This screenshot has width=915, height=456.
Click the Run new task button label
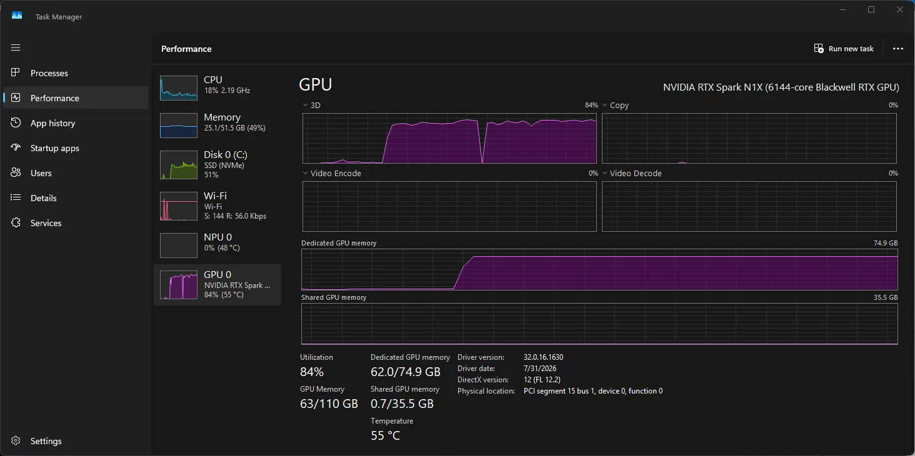(851, 49)
